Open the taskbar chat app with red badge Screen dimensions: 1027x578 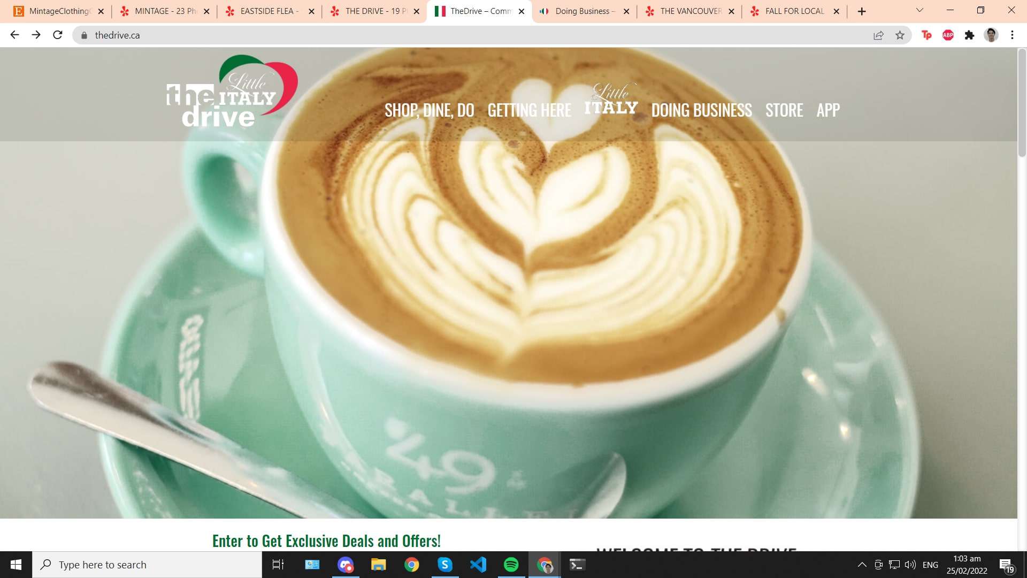(346, 565)
